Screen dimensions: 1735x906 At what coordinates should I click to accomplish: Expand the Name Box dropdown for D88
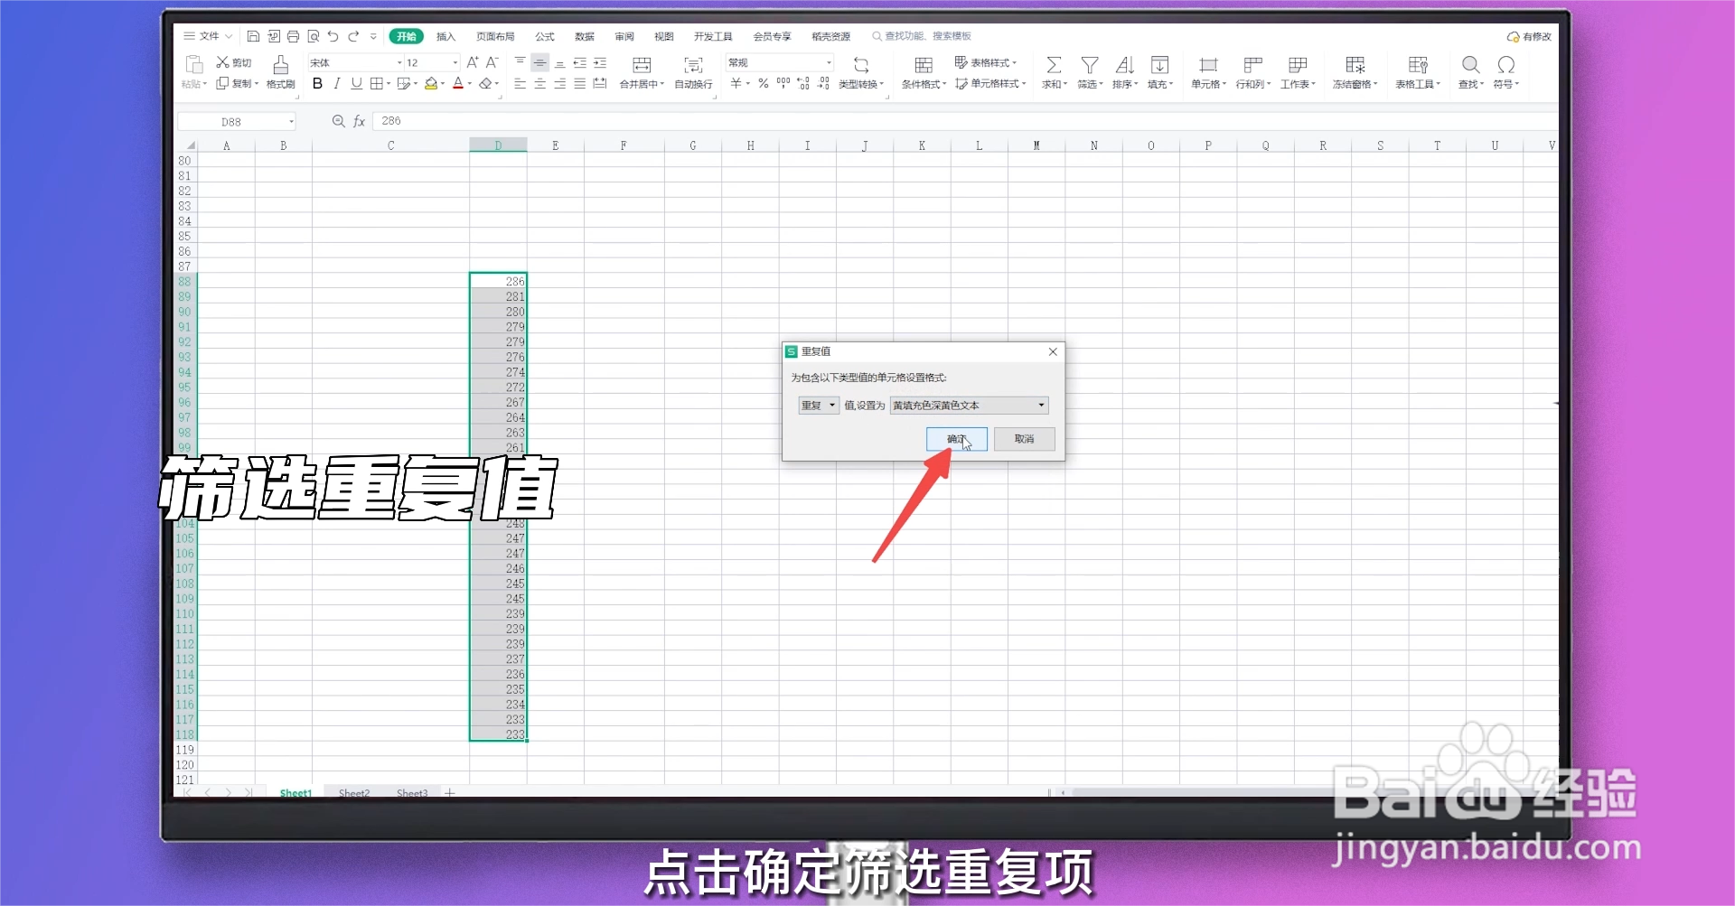click(x=291, y=121)
